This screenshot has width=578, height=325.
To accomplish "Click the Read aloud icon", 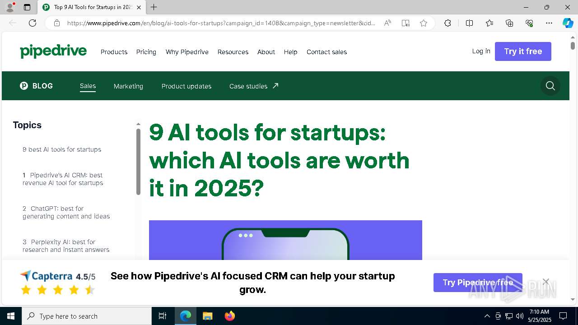I will click(387, 23).
